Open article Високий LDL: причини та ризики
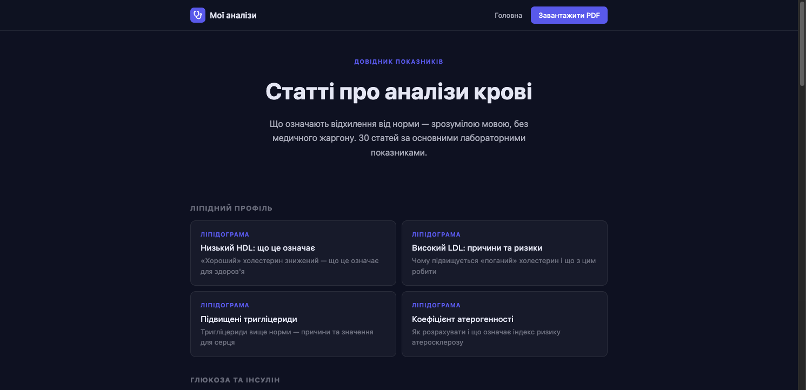Screen dimensions: 806x390 coord(504,253)
